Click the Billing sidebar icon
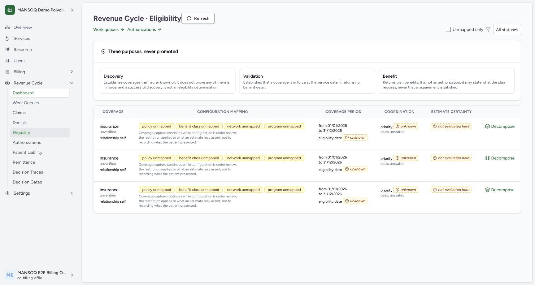 pos(7,72)
